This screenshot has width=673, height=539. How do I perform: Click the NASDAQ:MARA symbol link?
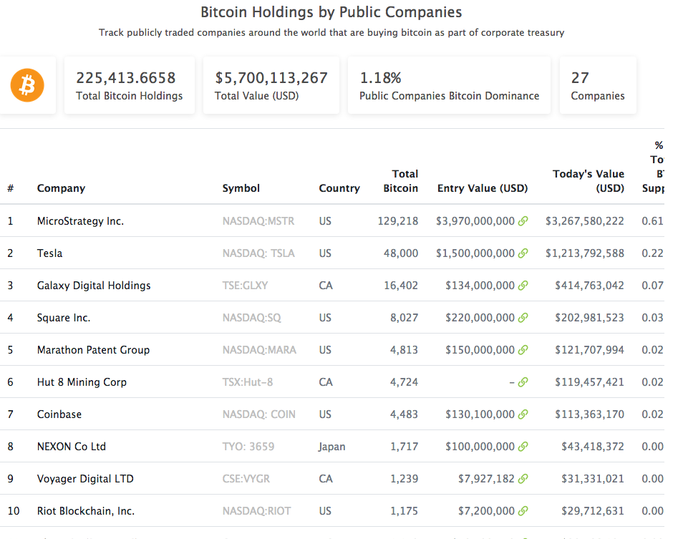[259, 350]
